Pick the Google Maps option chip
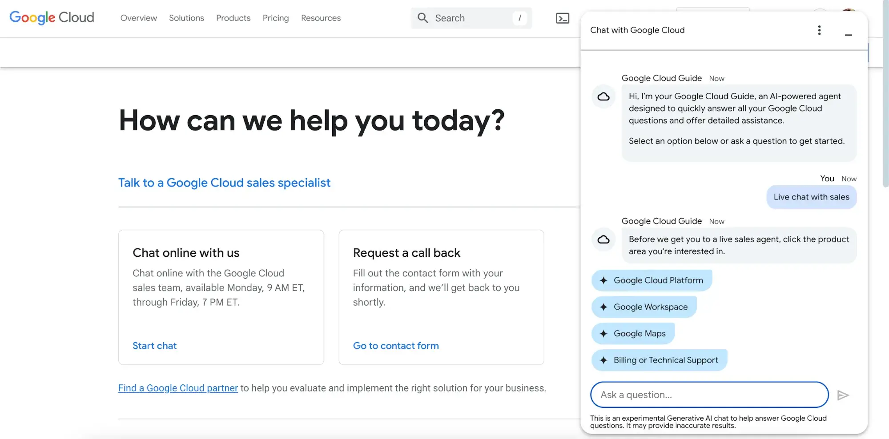889x439 pixels. pos(633,334)
